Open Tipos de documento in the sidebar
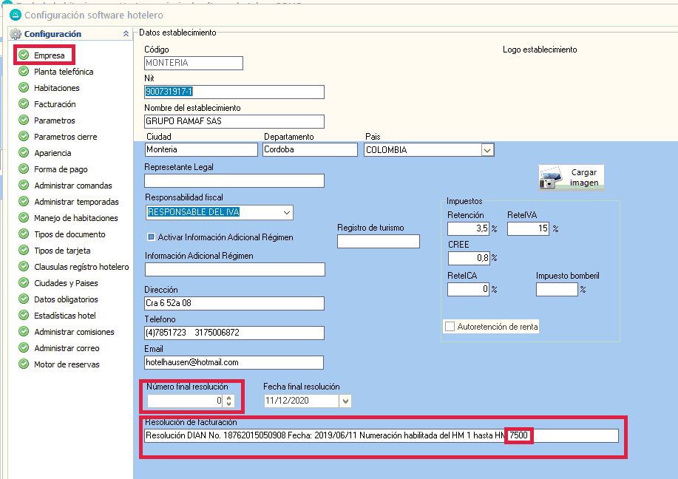This screenshot has width=678, height=479. (x=70, y=234)
